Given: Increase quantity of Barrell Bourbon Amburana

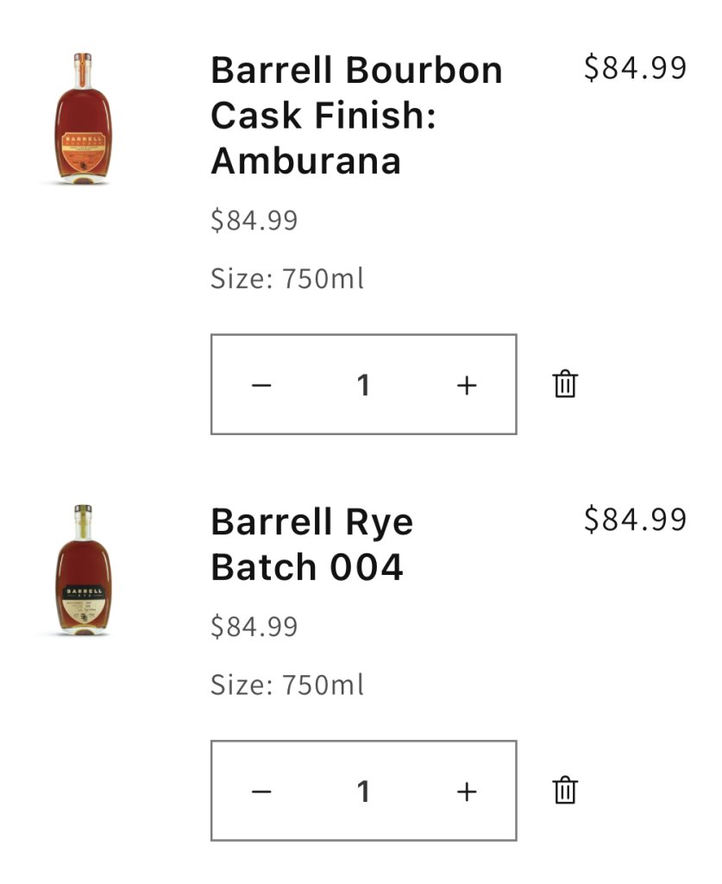Looking at the screenshot, I should pos(466,385).
